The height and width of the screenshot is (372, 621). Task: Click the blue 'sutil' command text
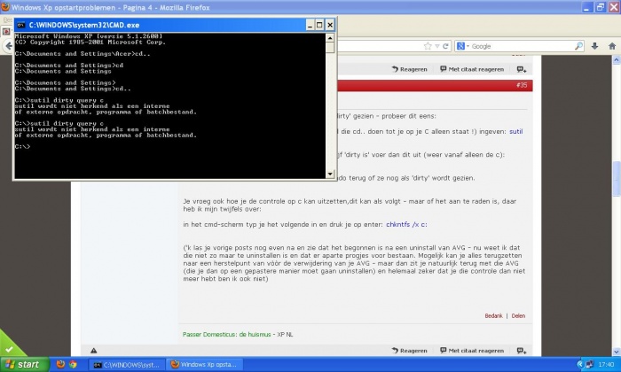(x=516, y=131)
